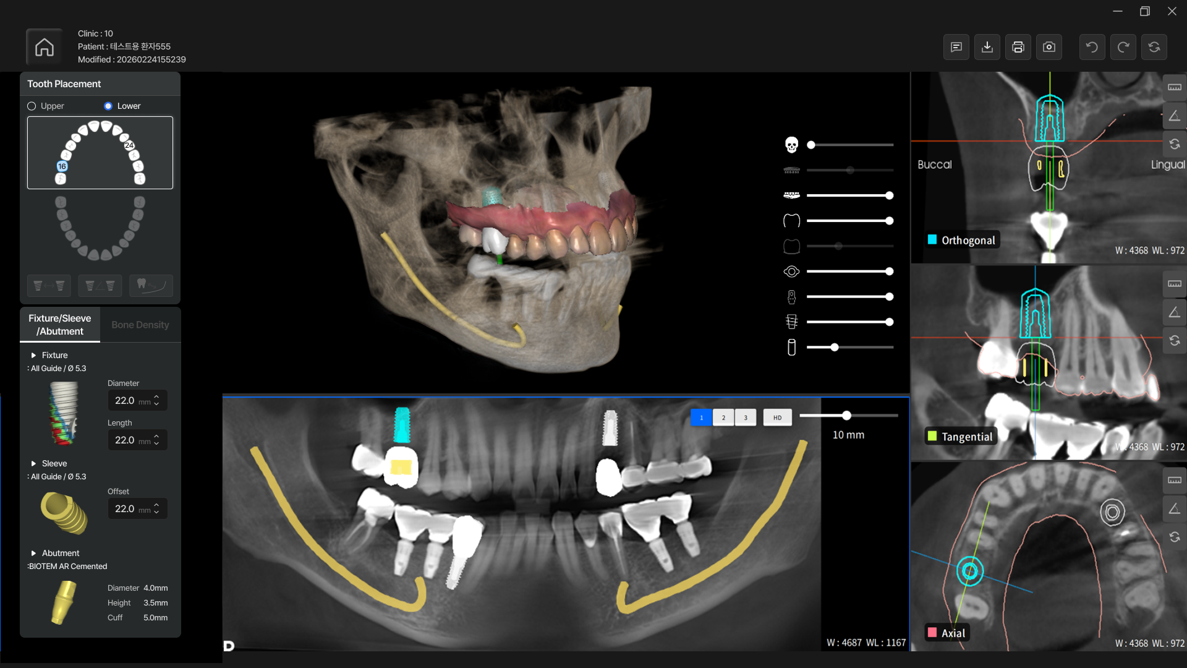This screenshot has width=1187, height=668.
Task: Toggle abutment visibility icon
Action: pos(791,297)
